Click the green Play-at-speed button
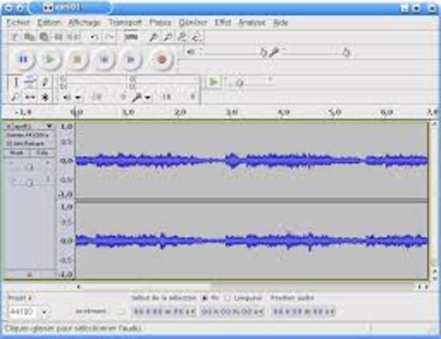 click(213, 82)
